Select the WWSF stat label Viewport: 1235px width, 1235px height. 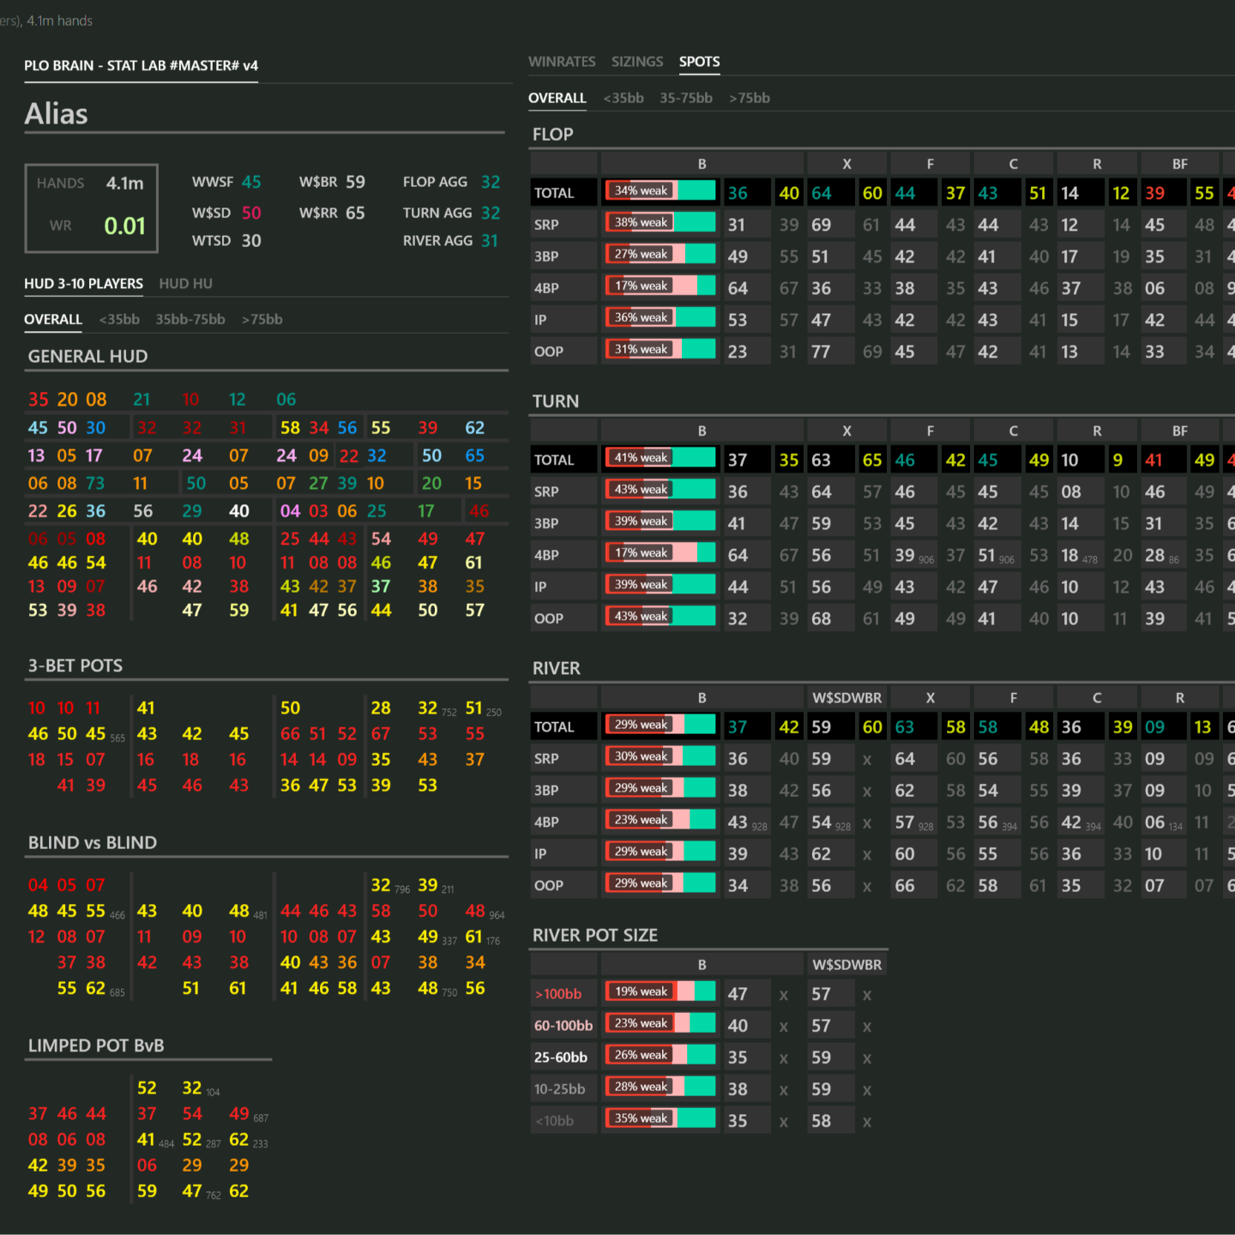(213, 182)
